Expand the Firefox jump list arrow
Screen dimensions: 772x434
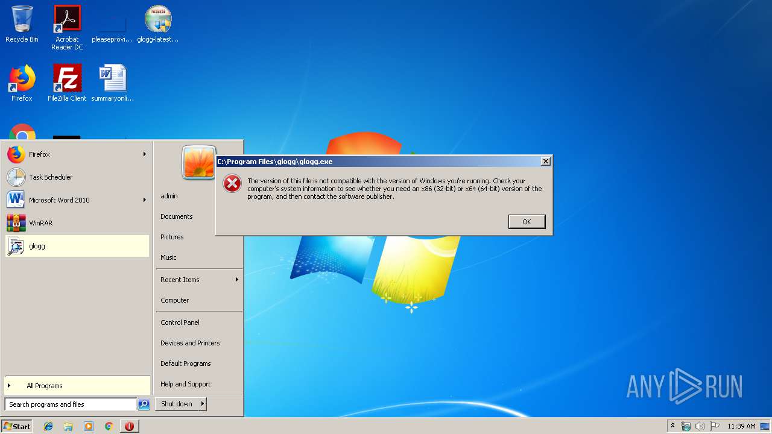coord(145,154)
